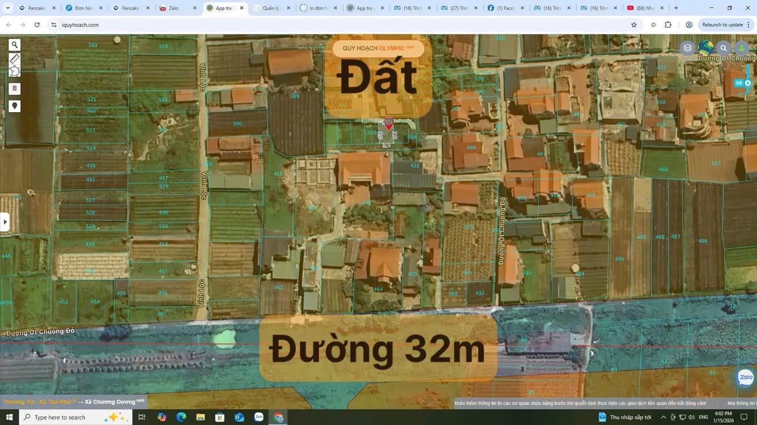Click the Xã Chương Dương breadcrumb link
Viewport: 757px width, 425px height.
(110, 402)
